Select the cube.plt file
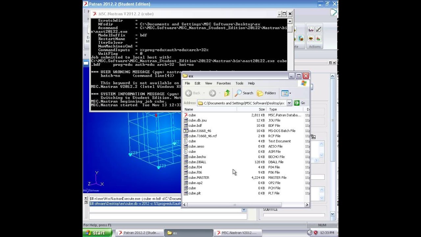 pyautogui.click(x=194, y=193)
